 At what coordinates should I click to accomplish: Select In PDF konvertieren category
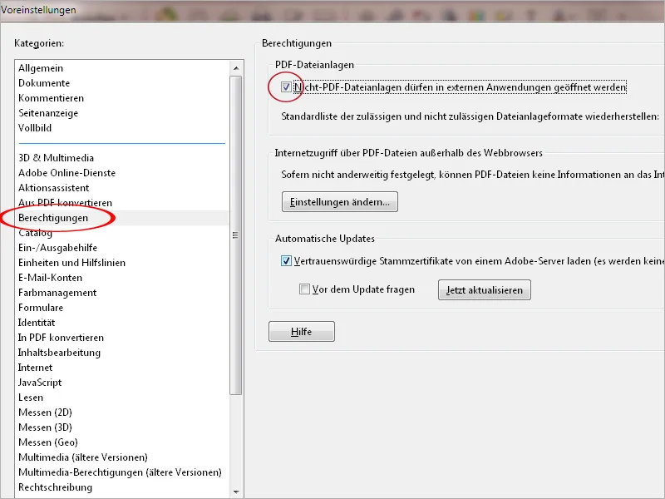(x=61, y=338)
